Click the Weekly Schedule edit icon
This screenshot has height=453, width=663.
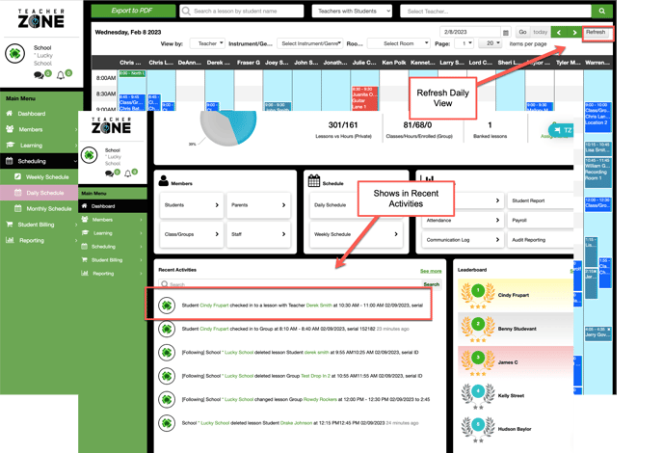click(17, 176)
